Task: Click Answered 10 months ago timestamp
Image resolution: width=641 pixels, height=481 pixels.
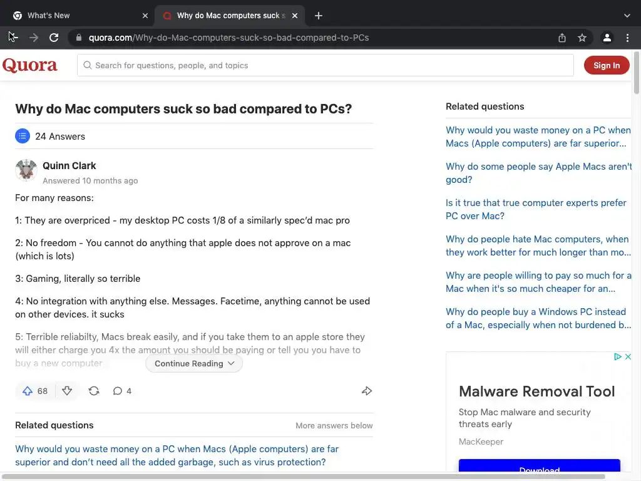Action: (x=90, y=181)
